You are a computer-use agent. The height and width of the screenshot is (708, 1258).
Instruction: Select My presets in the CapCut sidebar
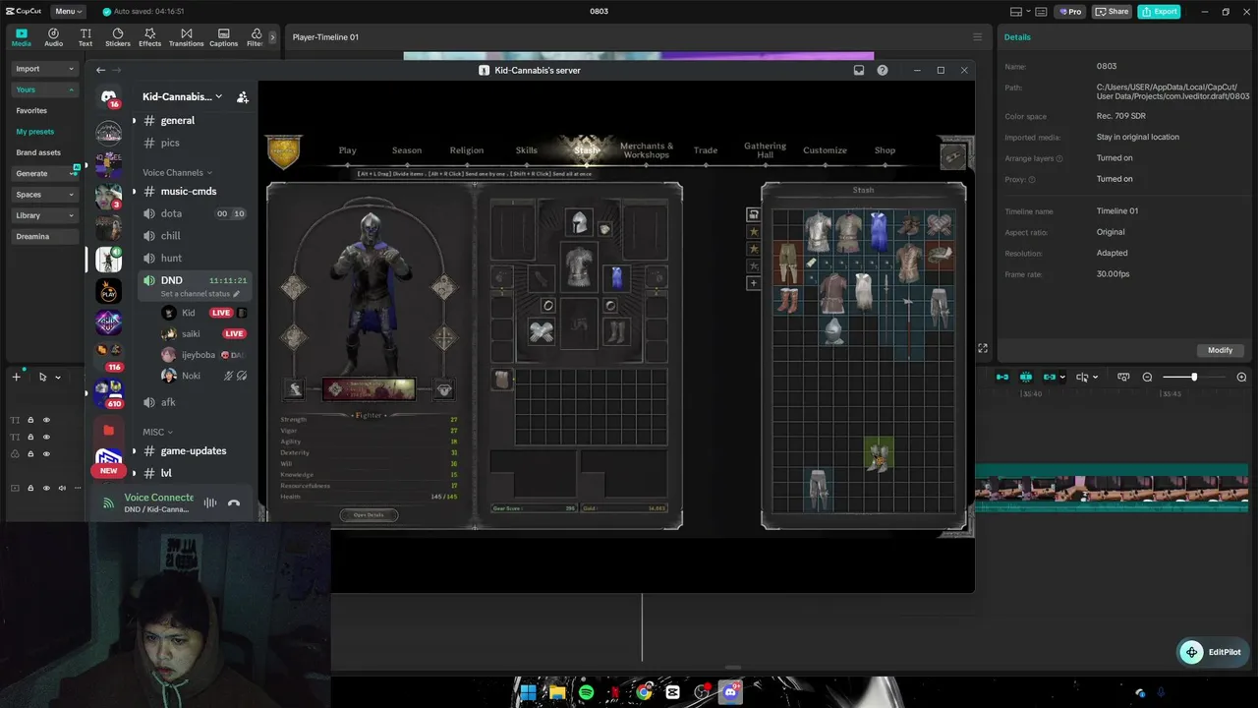click(x=35, y=132)
